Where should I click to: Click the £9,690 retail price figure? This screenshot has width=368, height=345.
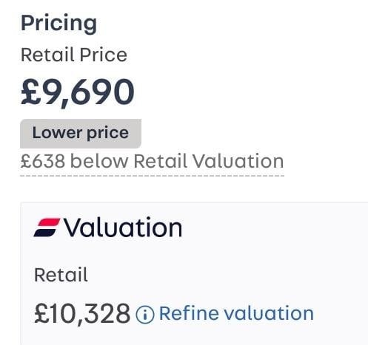(x=78, y=92)
